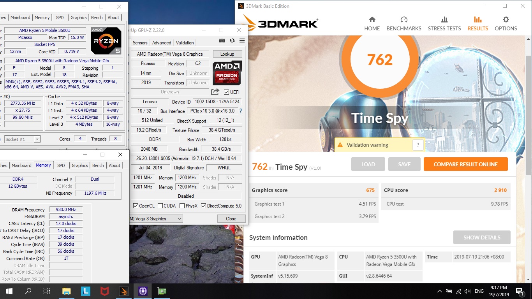Screen dimensions: 532x299
Task: Select 3DMark RESULTS section
Action: pos(478,24)
